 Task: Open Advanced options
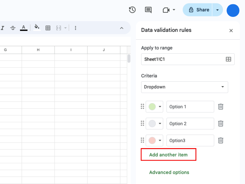click(x=169, y=172)
